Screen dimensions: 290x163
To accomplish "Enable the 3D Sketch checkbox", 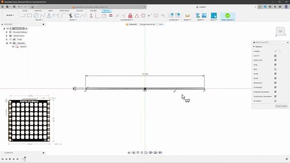I will (x=275, y=101).
